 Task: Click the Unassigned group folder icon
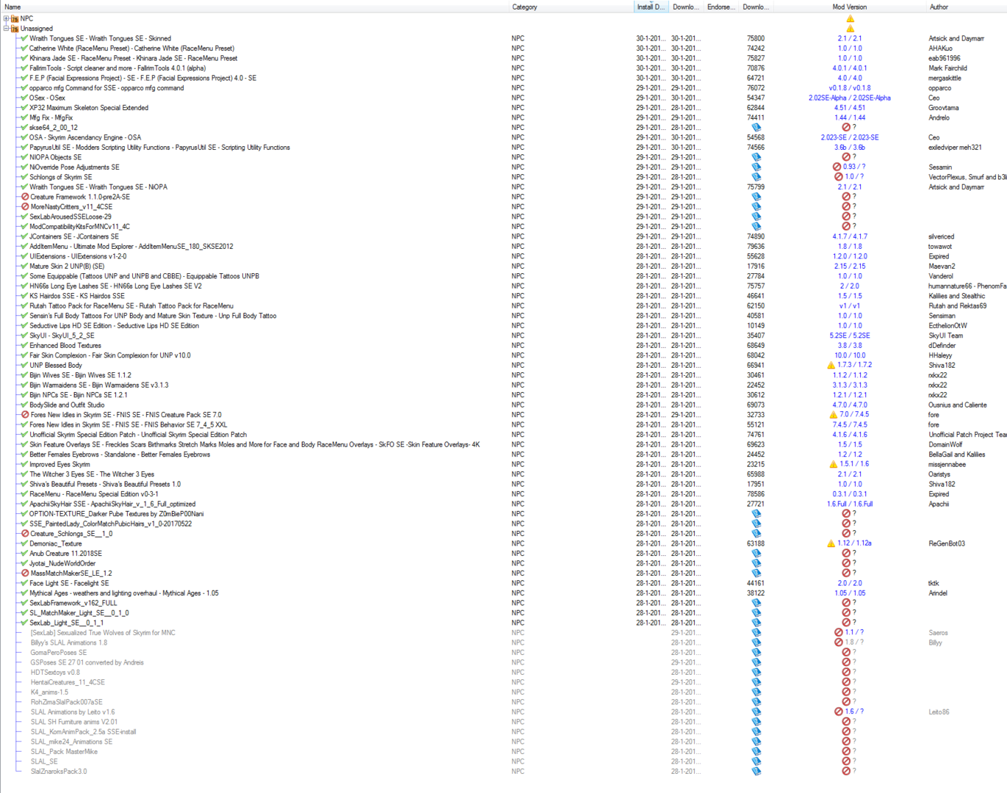15,29
